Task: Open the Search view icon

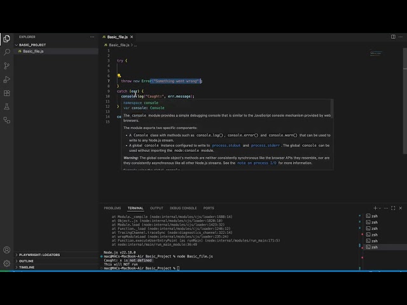Action: click(x=7, y=52)
